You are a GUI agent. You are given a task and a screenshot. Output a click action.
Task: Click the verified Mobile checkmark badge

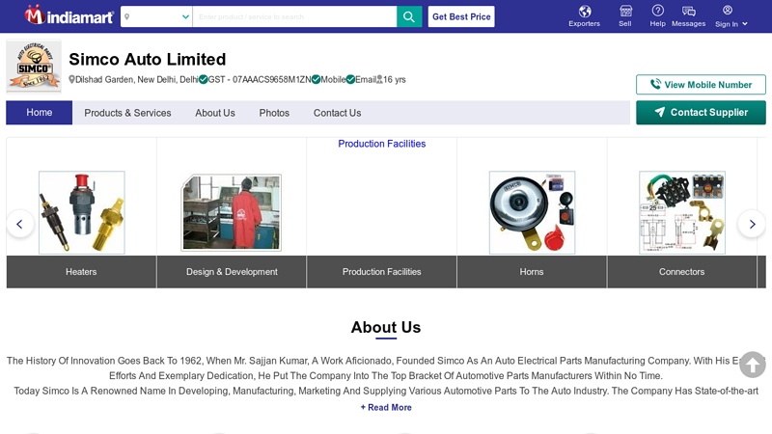tap(317, 80)
